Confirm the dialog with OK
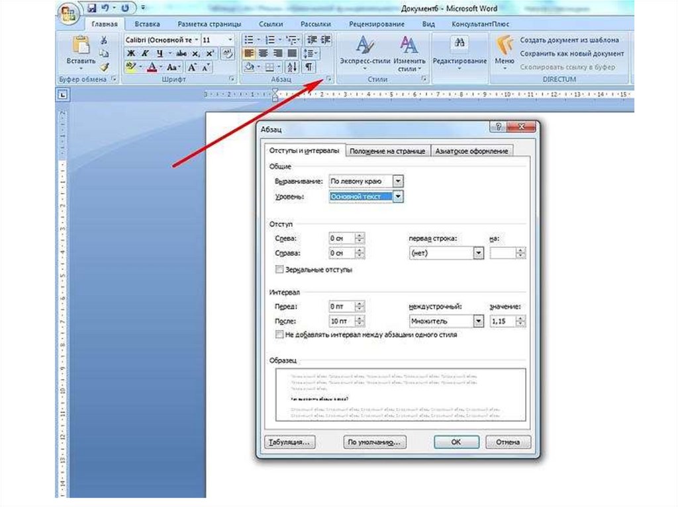The width and height of the screenshot is (678, 507). click(x=456, y=442)
